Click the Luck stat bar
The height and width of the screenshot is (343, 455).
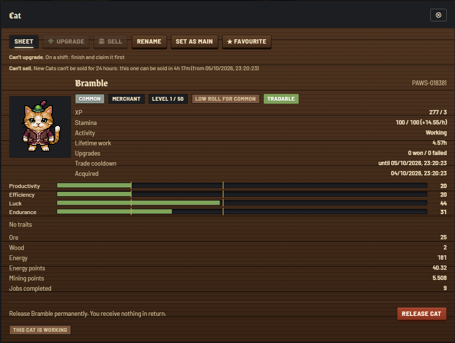[x=242, y=203]
